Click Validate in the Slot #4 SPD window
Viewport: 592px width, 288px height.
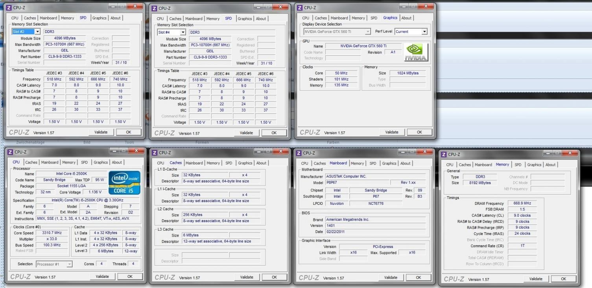point(246,133)
